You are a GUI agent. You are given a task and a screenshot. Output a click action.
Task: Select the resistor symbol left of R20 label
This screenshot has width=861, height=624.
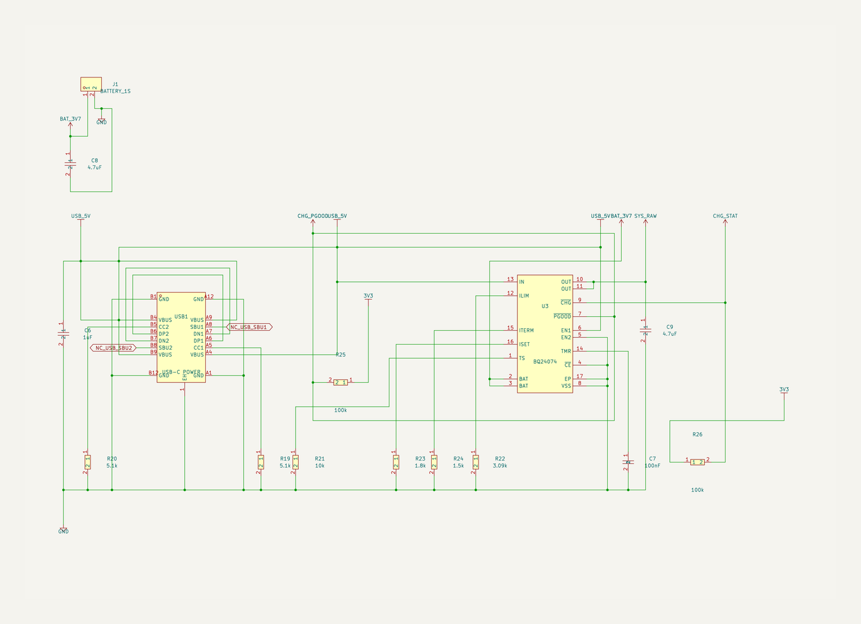tap(87, 462)
